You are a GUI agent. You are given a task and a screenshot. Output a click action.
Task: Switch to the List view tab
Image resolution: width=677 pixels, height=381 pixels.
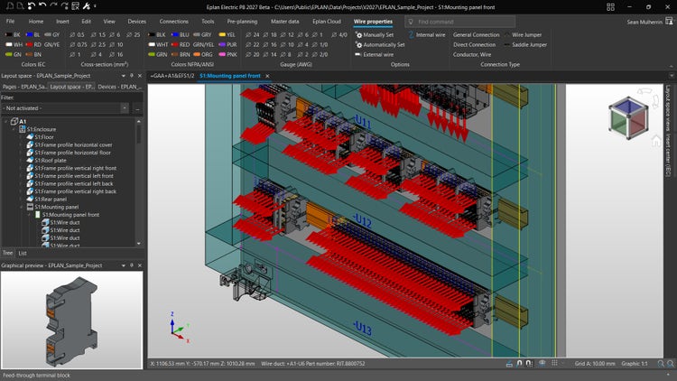coord(23,253)
